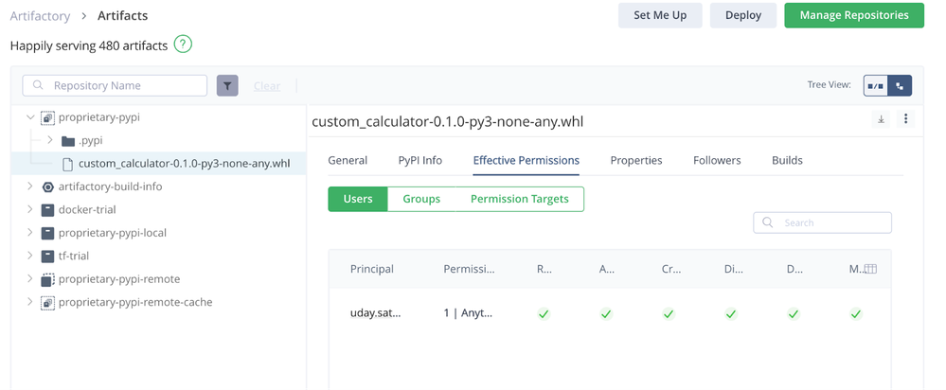This screenshot has width=946, height=390.
Task: Click the Manage Repositories button
Action: coord(853,15)
